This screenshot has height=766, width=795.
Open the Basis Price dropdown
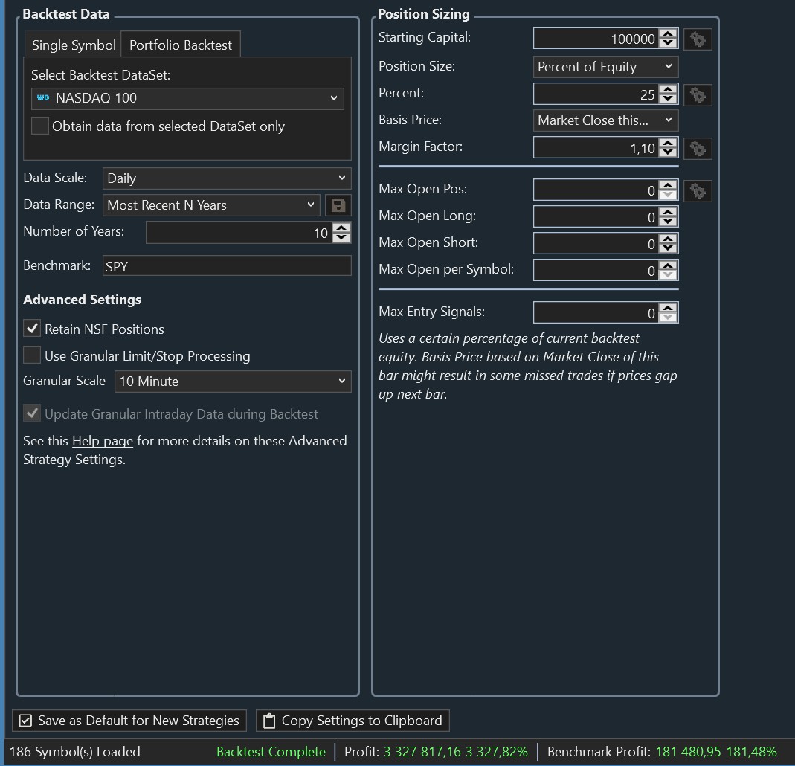pyautogui.click(x=605, y=120)
